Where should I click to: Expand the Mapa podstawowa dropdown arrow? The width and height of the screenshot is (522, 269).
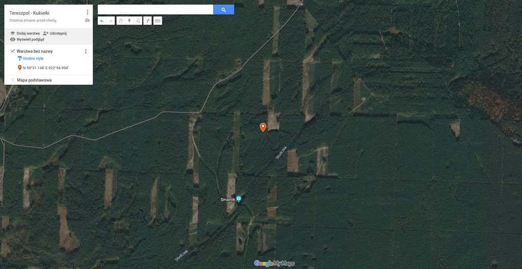coord(13,80)
